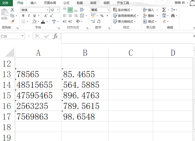Increase decimal places
The height and width of the screenshot is (141, 195).
coord(93,21)
